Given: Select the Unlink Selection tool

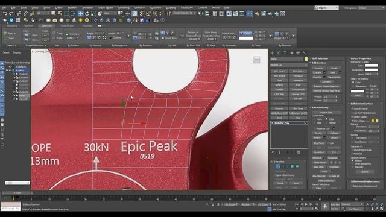Looking at the screenshot, I should pos(25,14).
